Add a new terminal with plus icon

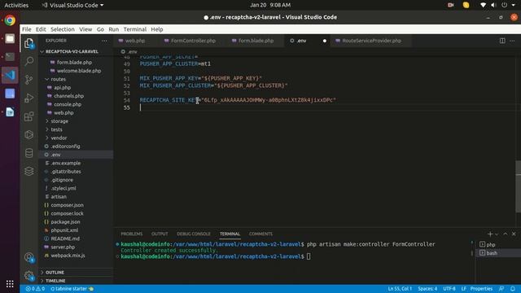[x=490, y=234]
